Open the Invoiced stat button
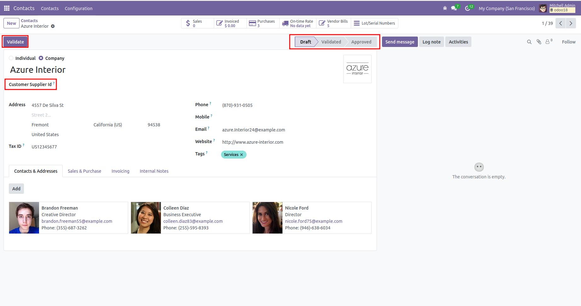The width and height of the screenshot is (581, 306). click(231, 23)
